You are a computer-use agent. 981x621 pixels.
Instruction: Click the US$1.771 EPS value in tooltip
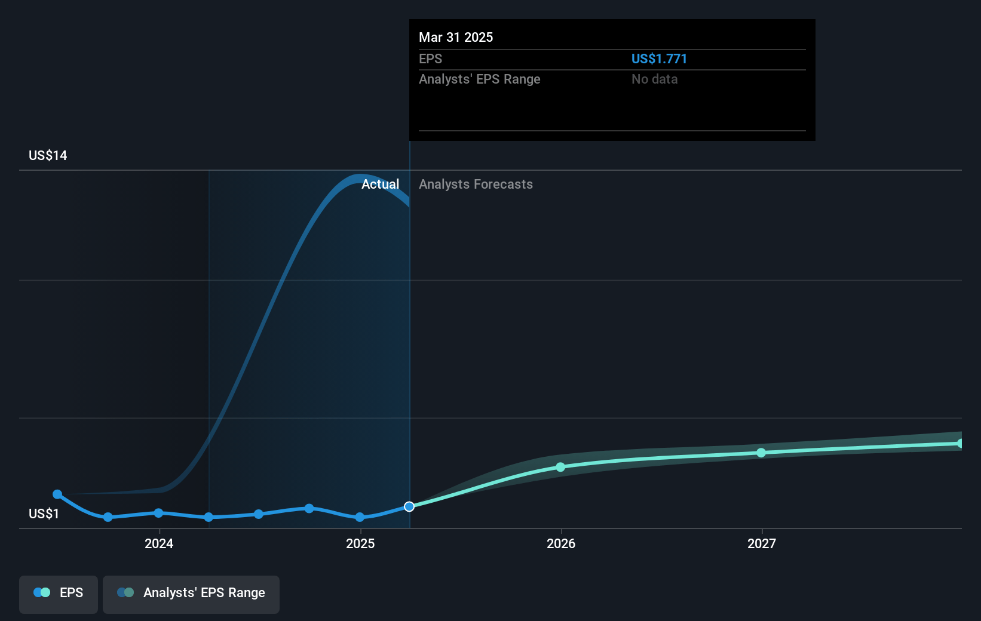[659, 59]
